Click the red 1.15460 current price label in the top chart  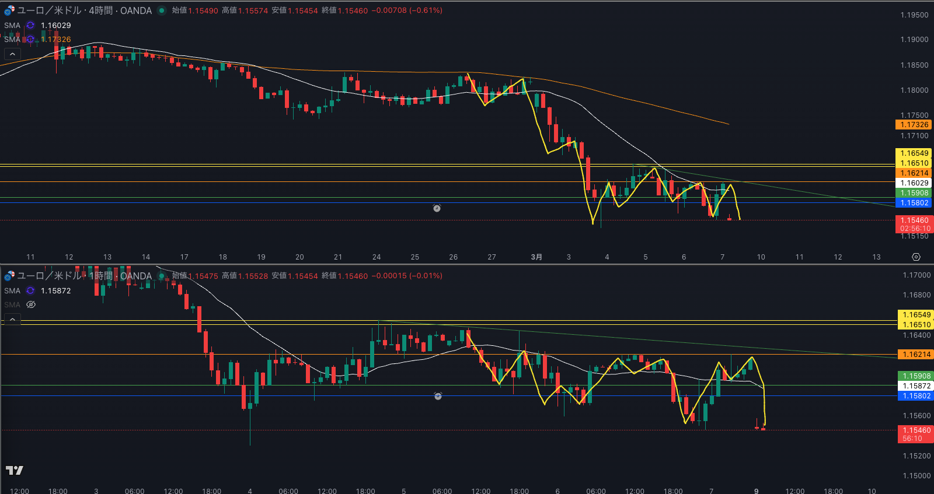914,224
